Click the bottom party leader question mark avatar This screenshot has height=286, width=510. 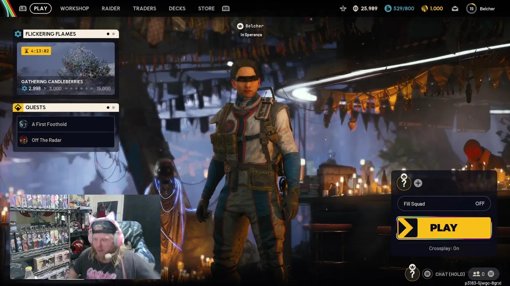click(x=412, y=273)
